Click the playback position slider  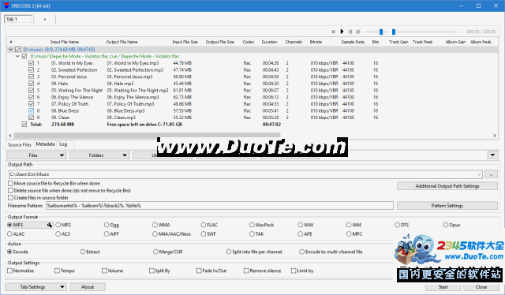pyautogui.click(x=425, y=32)
